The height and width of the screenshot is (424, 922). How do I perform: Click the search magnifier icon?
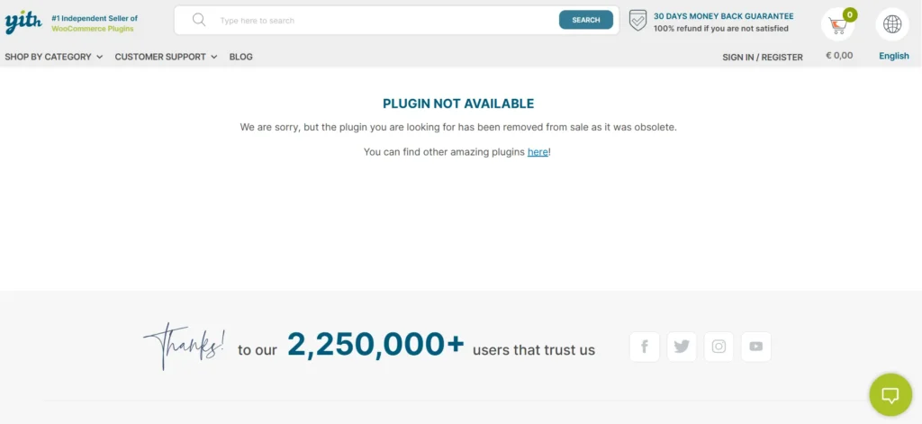(x=199, y=20)
